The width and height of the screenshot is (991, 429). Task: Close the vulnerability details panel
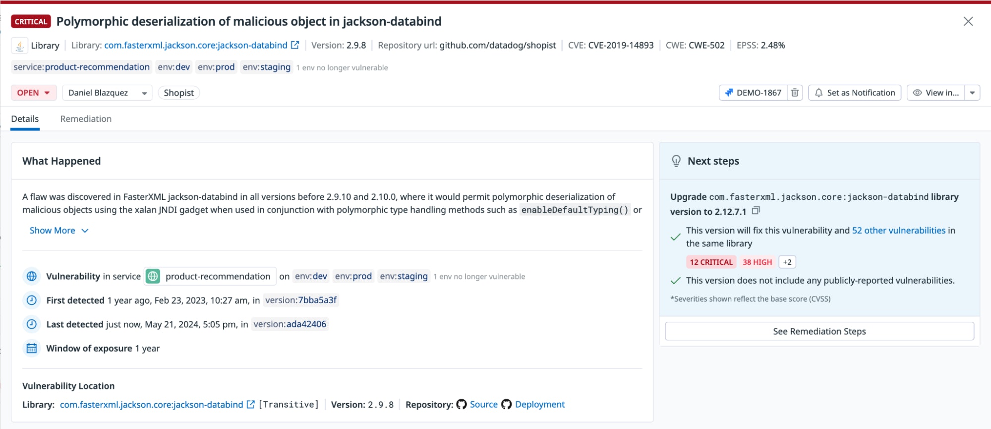[968, 21]
